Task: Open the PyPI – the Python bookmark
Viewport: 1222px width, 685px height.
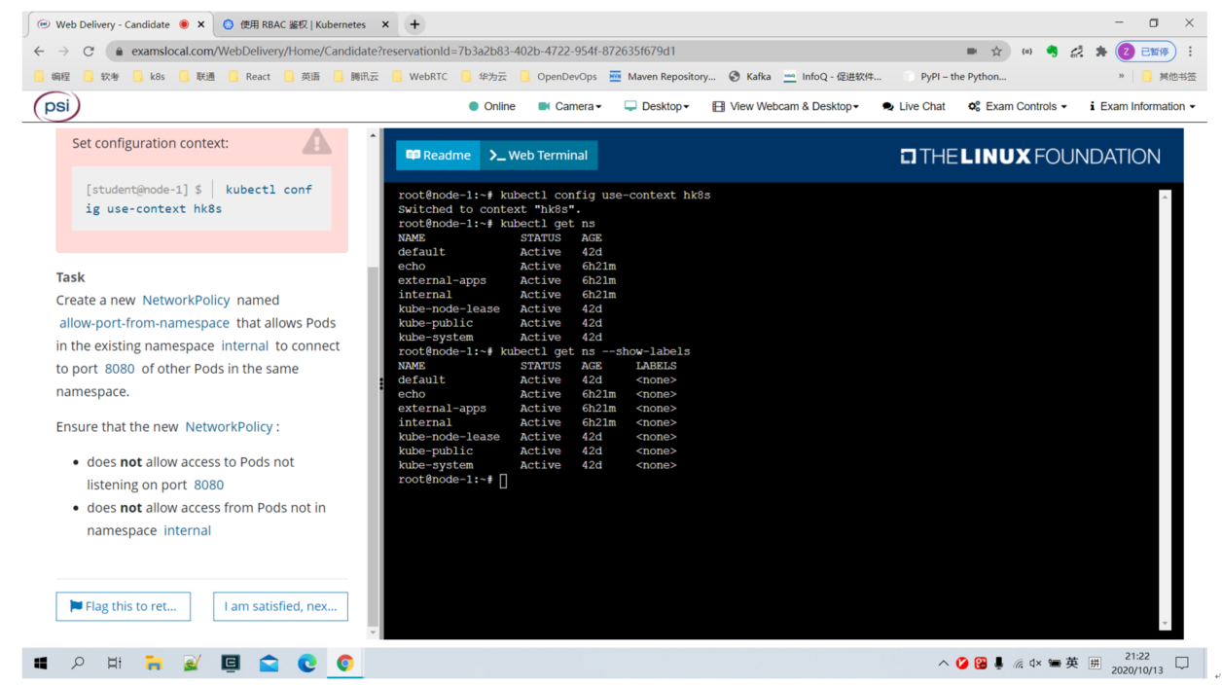Action: [954, 76]
